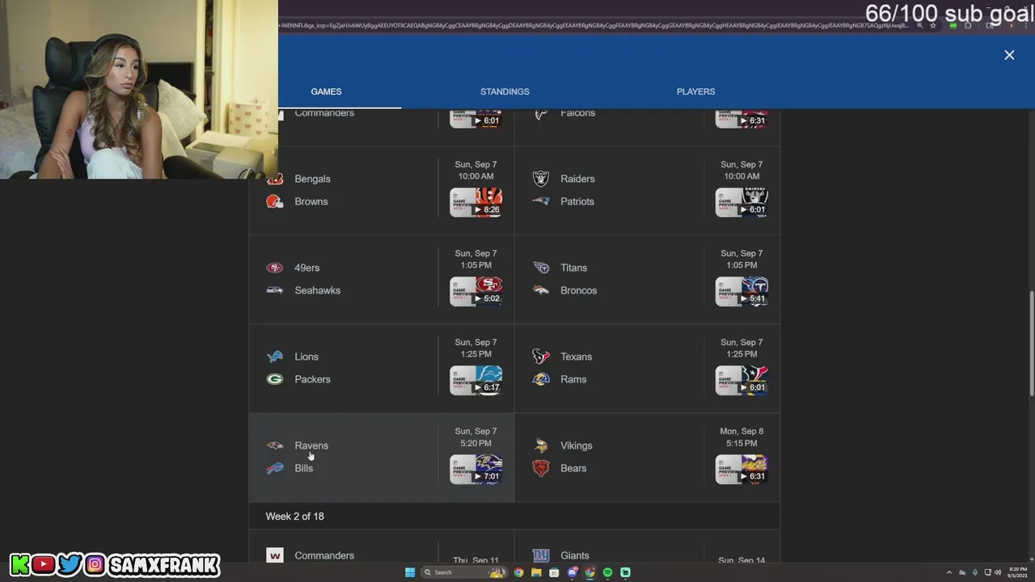Click the Instagram icon in stream overlay
The height and width of the screenshot is (582, 1035).
[95, 564]
